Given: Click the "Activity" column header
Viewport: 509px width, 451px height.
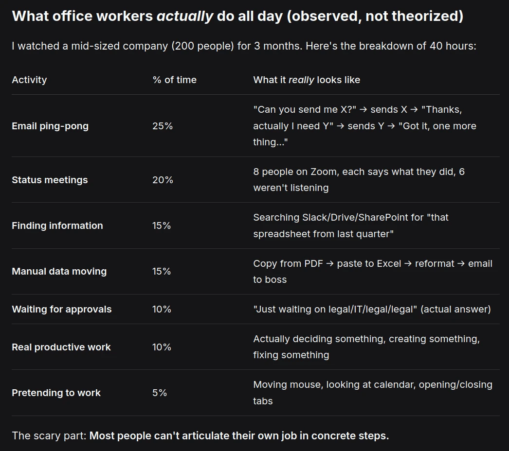Looking at the screenshot, I should pyautogui.click(x=29, y=80).
